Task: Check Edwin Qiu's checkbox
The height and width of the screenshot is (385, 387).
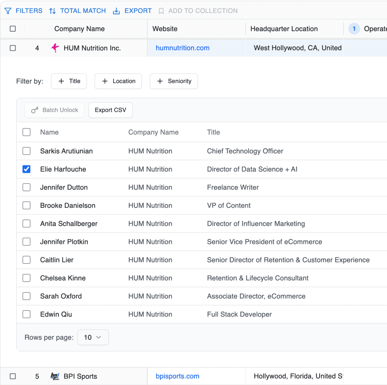Action: tap(26, 314)
